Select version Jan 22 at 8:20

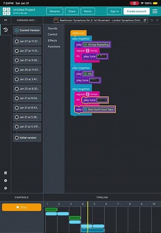pos(27,89)
